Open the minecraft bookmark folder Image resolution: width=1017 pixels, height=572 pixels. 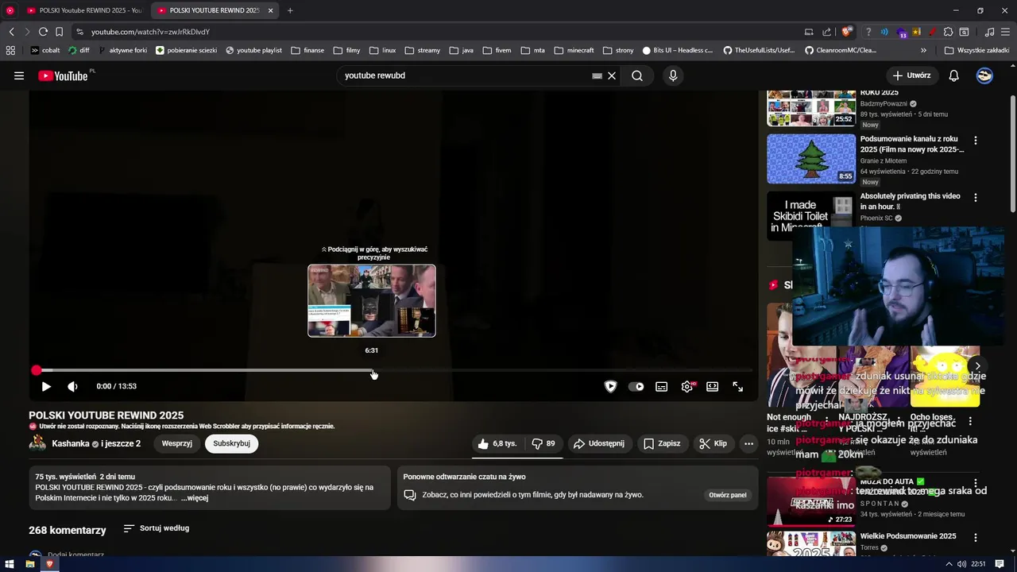574,50
